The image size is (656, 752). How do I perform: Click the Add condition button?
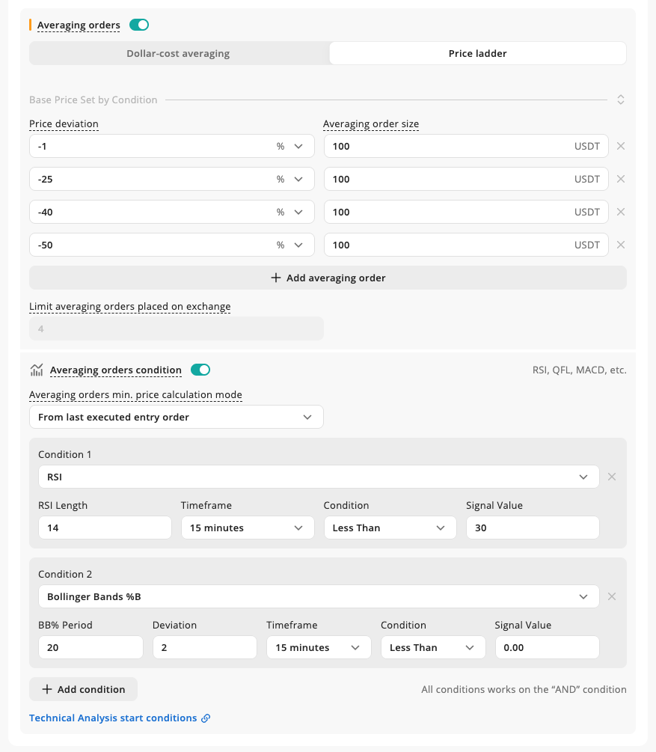(84, 689)
